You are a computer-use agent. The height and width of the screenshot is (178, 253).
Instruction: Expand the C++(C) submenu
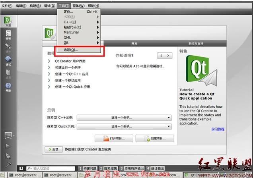79,22
